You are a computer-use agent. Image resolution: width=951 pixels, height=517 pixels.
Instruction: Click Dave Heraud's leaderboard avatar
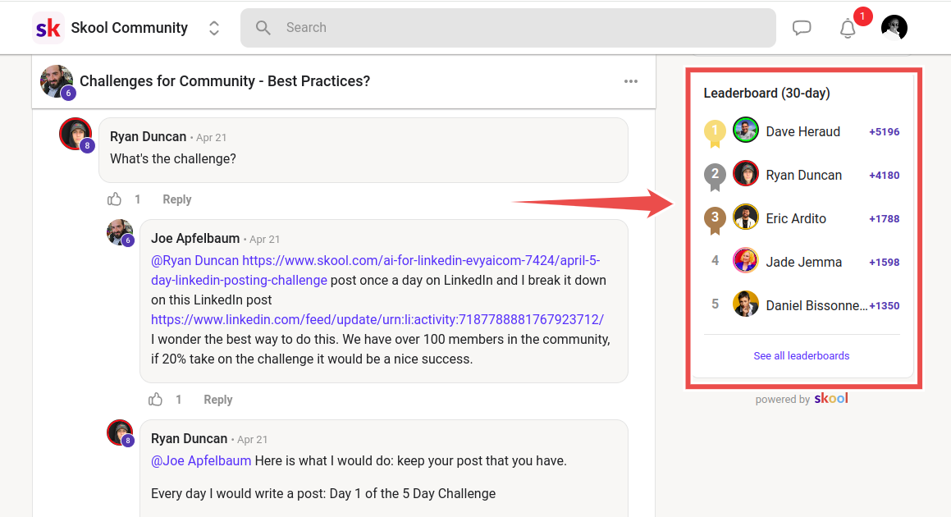[745, 130]
